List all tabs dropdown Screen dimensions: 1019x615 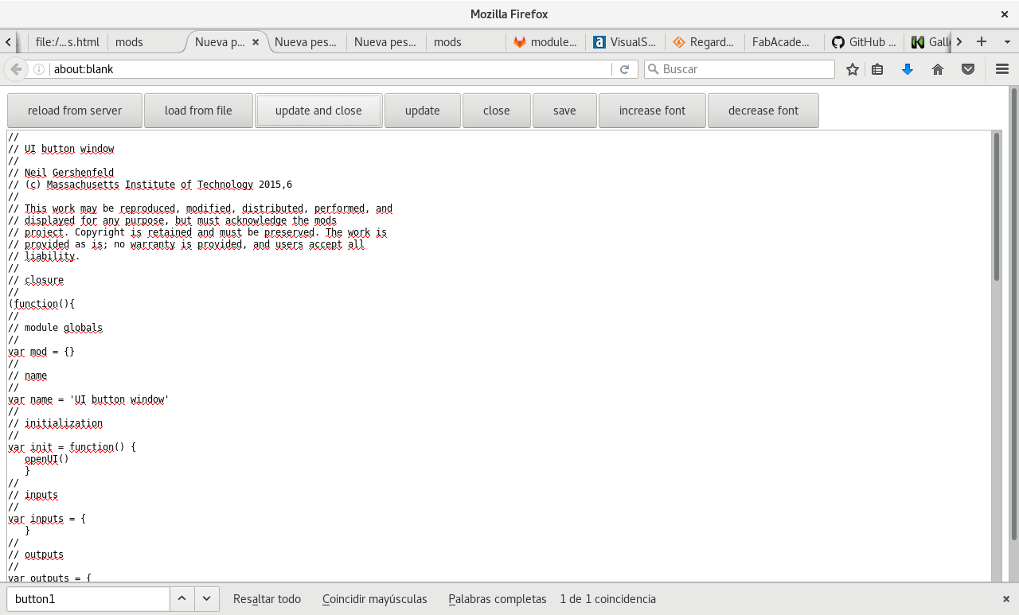point(1005,41)
